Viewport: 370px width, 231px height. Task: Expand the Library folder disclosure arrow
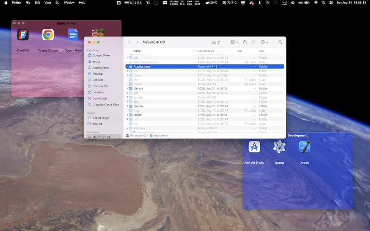tap(127, 89)
